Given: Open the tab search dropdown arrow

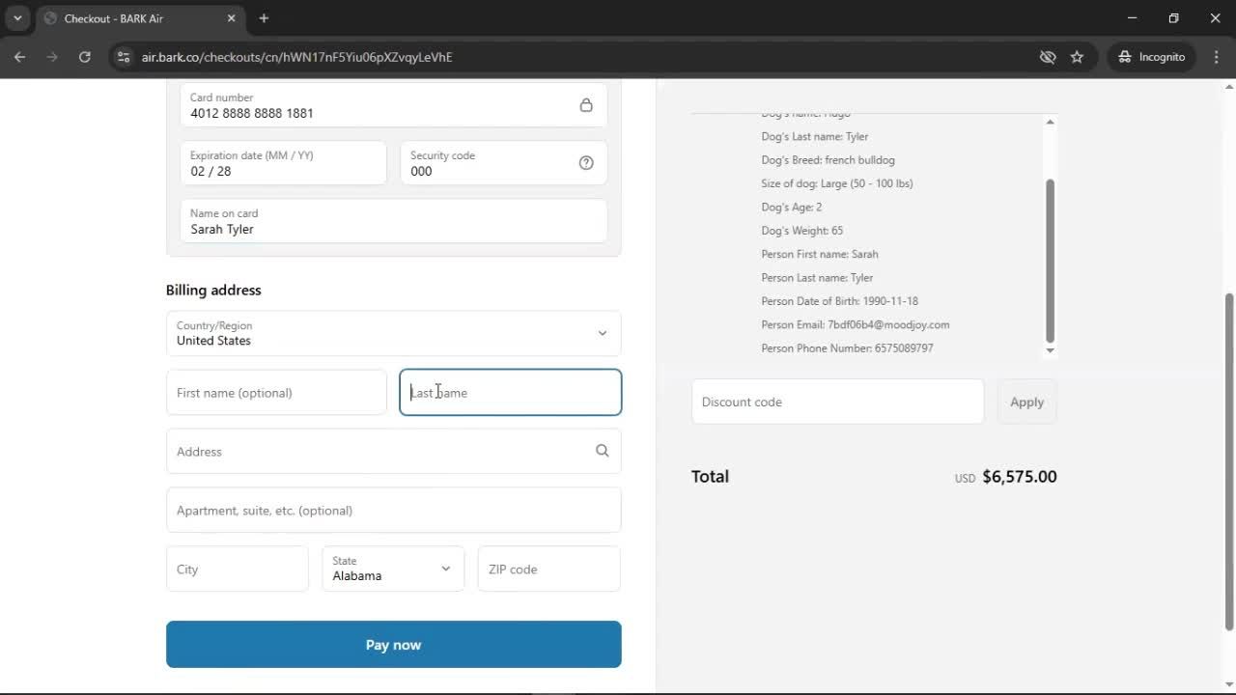Looking at the screenshot, I should [17, 18].
